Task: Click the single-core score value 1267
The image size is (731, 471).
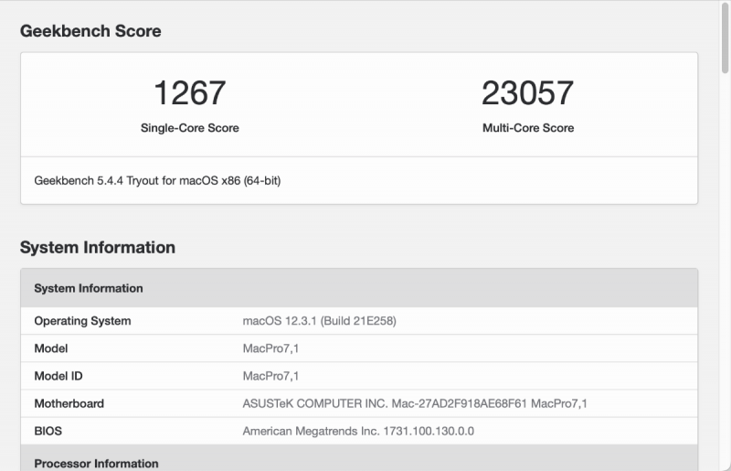Action: point(190,93)
